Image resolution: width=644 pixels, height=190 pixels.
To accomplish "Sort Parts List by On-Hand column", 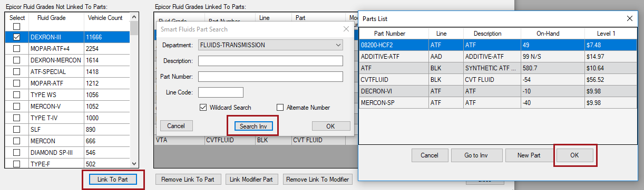I will pos(548,34).
